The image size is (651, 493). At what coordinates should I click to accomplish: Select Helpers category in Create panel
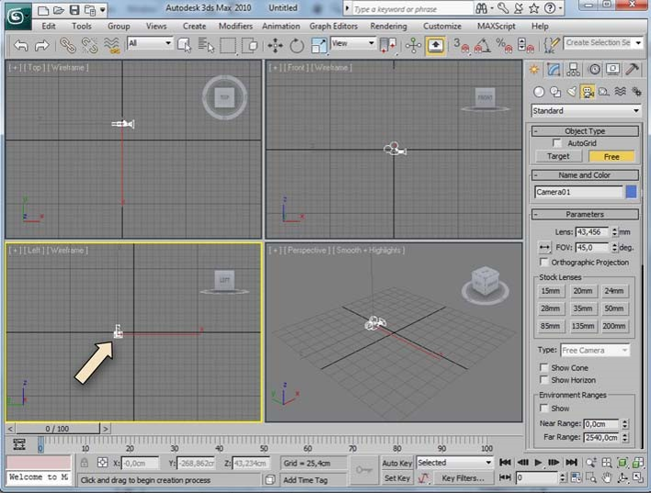(x=604, y=92)
